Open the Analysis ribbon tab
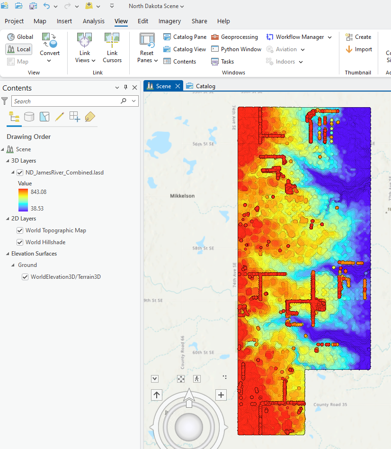The image size is (391, 449). click(x=93, y=21)
